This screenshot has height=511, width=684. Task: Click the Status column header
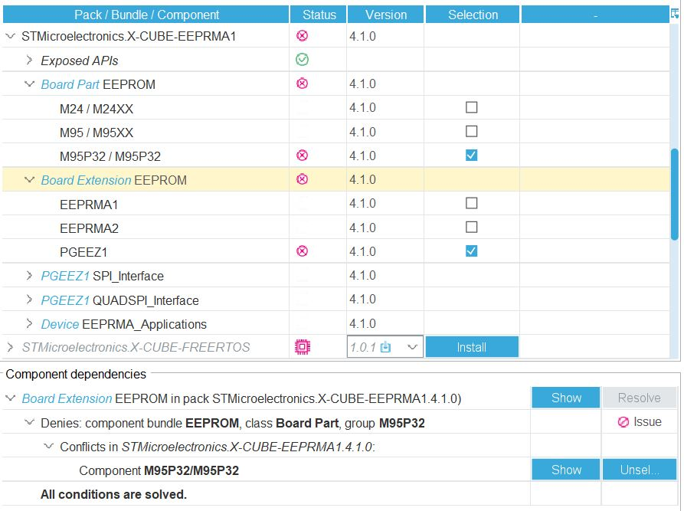(x=319, y=15)
